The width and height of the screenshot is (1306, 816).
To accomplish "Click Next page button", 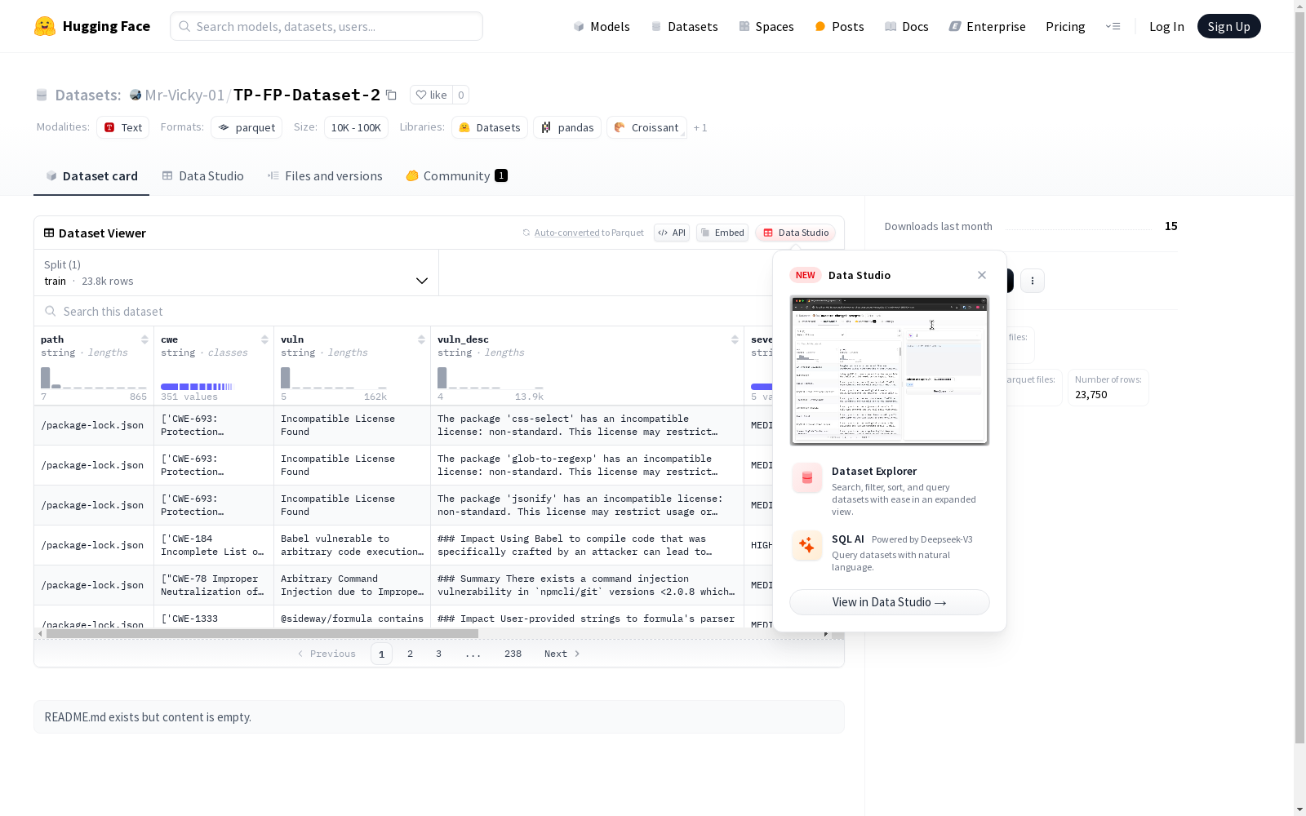I will [x=562, y=654].
